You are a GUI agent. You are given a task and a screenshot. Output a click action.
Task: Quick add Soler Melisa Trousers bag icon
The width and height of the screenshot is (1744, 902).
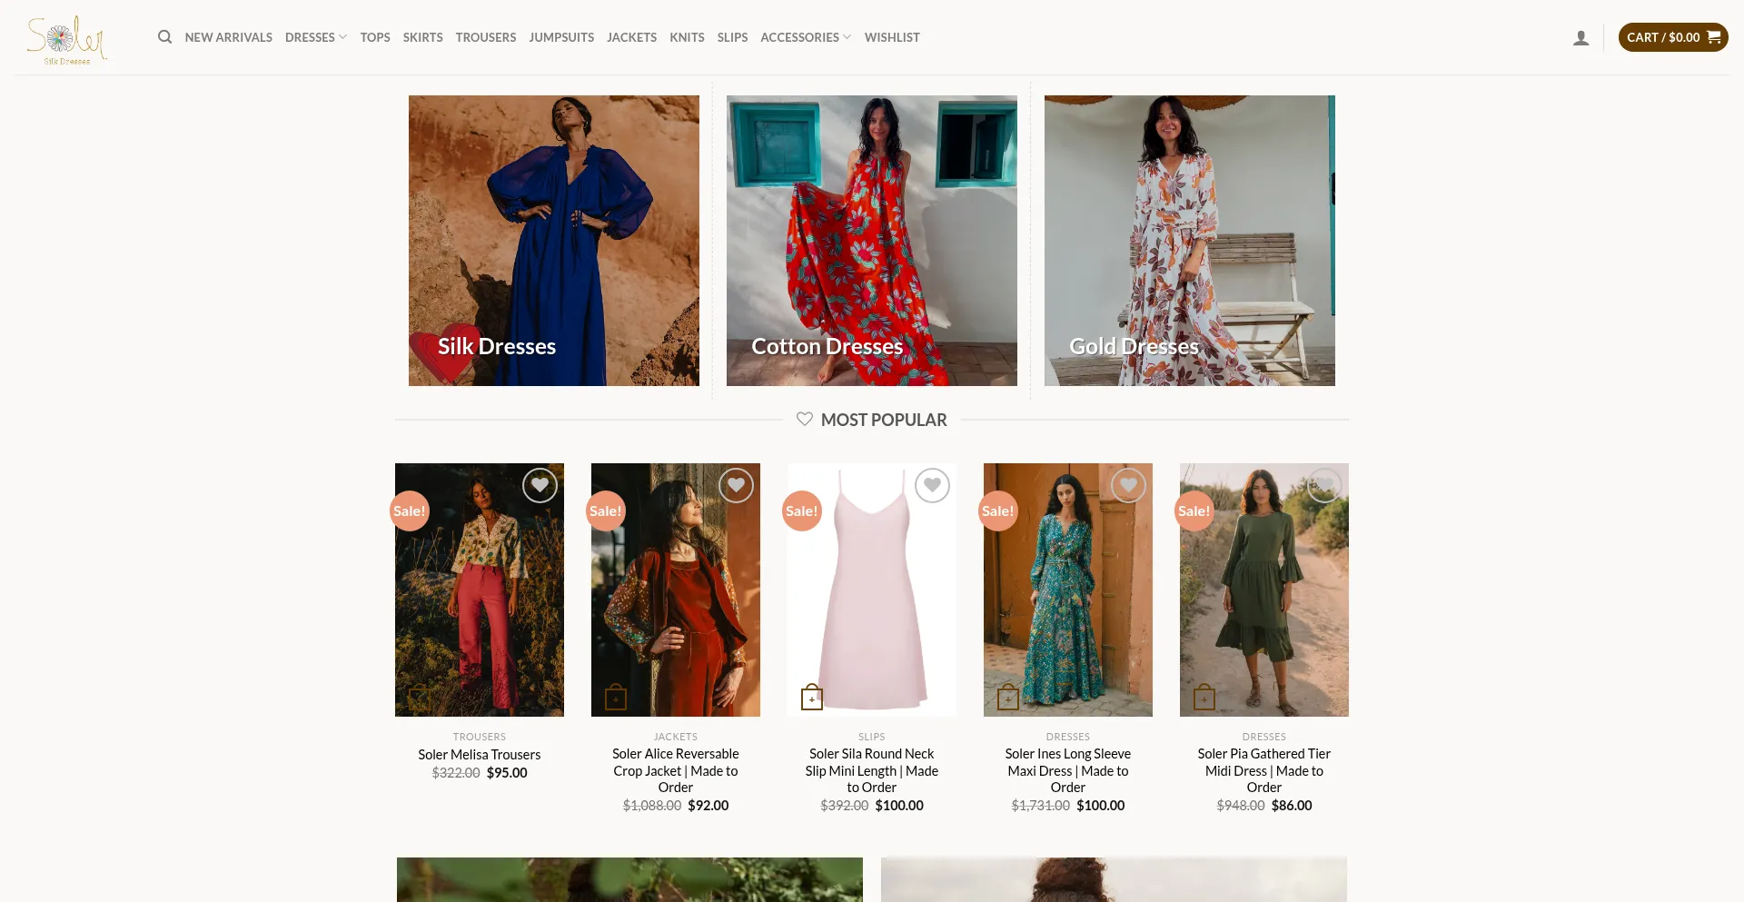point(420,698)
